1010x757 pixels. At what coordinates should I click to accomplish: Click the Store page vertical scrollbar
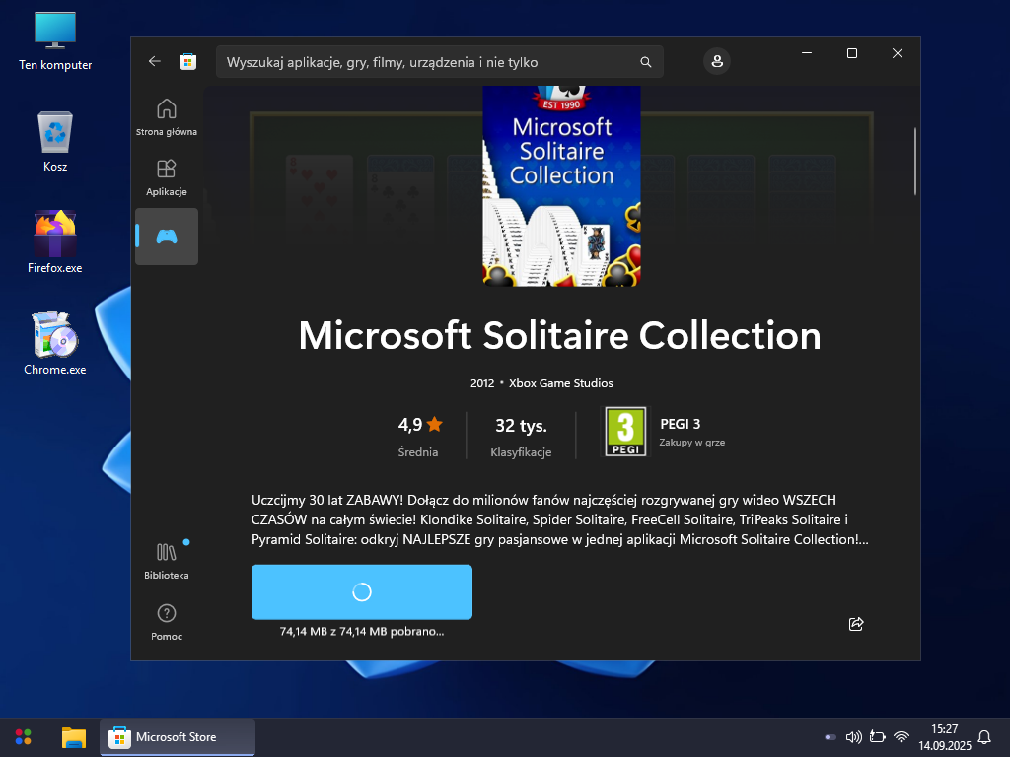click(x=915, y=163)
